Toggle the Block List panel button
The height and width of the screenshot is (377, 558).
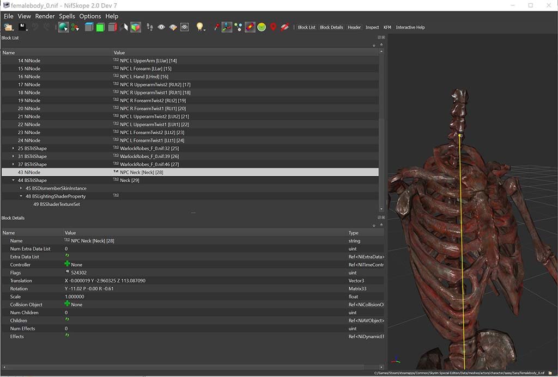[x=306, y=27]
